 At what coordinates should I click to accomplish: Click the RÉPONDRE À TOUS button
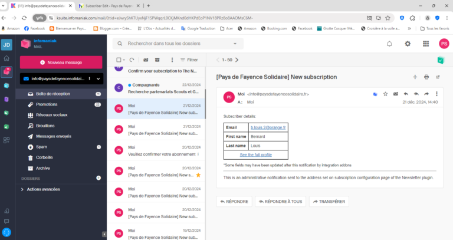pyautogui.click(x=280, y=201)
